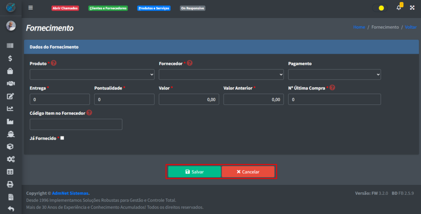The image size is (421, 214).
Task: Switch the dark mode theme toggle
Action: (379, 8)
